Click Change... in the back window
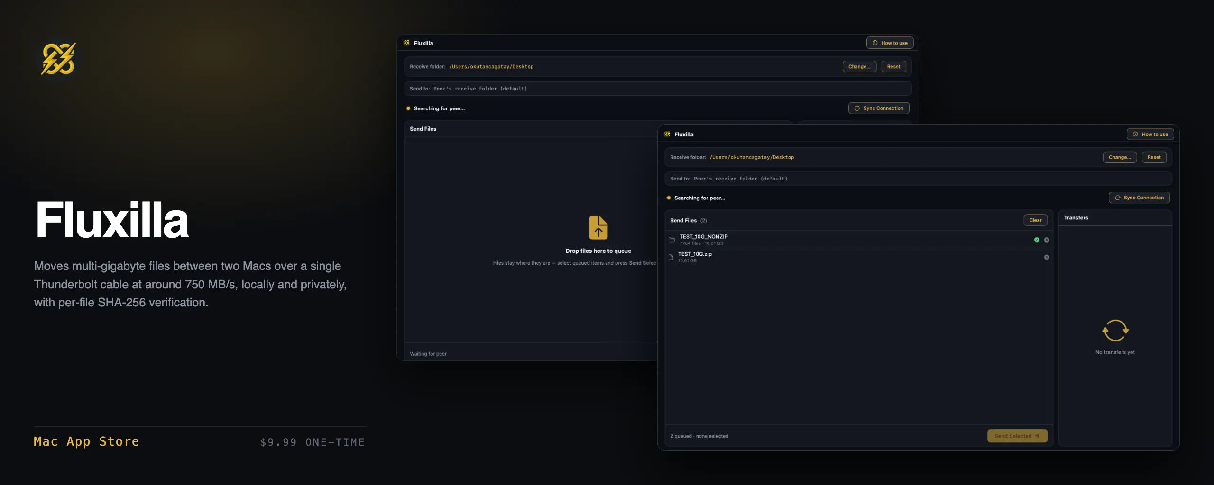 pos(859,67)
